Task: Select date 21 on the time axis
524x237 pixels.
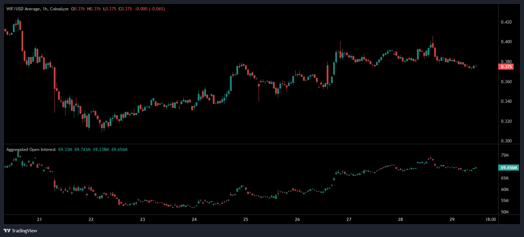Action: 39,220
